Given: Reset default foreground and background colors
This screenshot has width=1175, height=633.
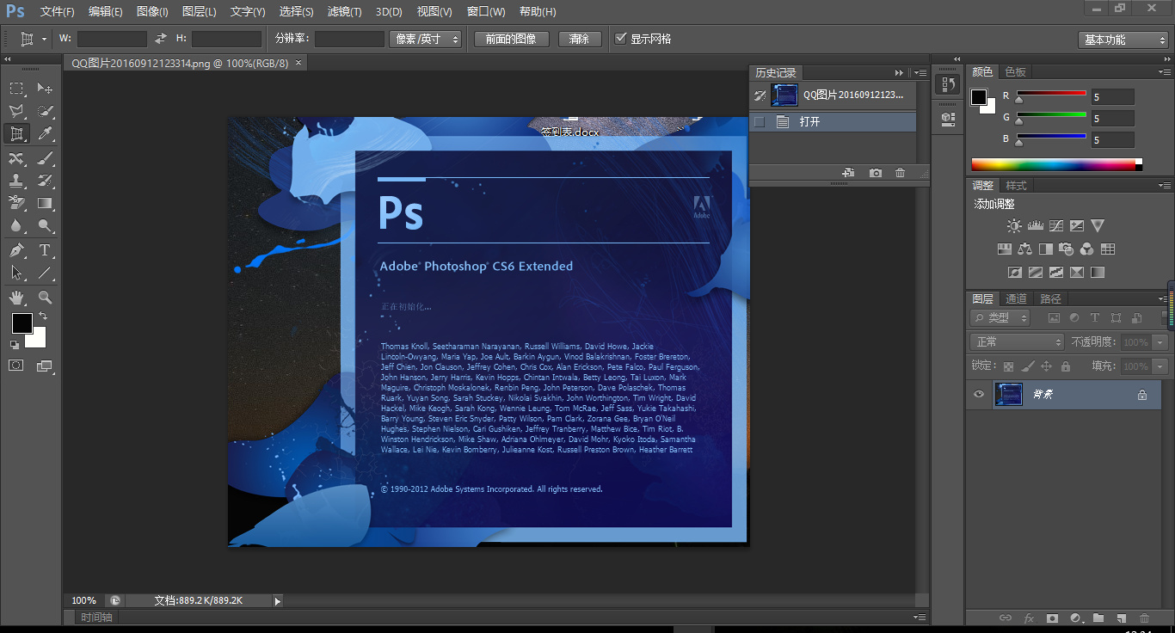Looking at the screenshot, I should tap(14, 345).
